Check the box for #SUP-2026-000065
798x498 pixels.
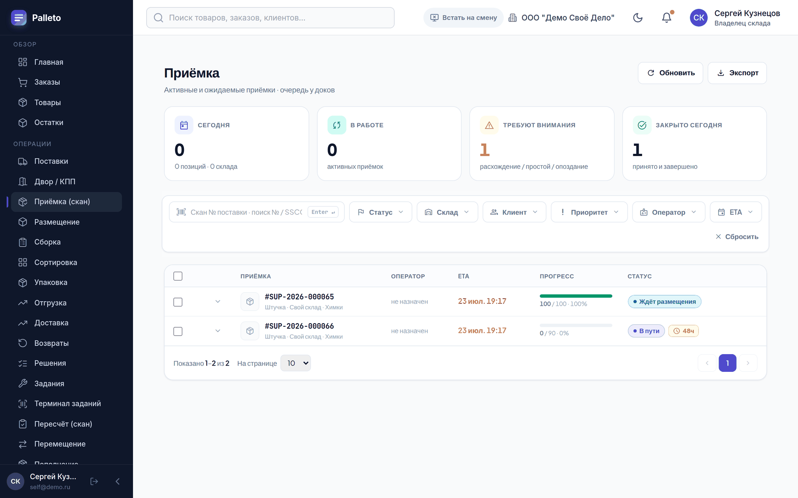tap(178, 302)
